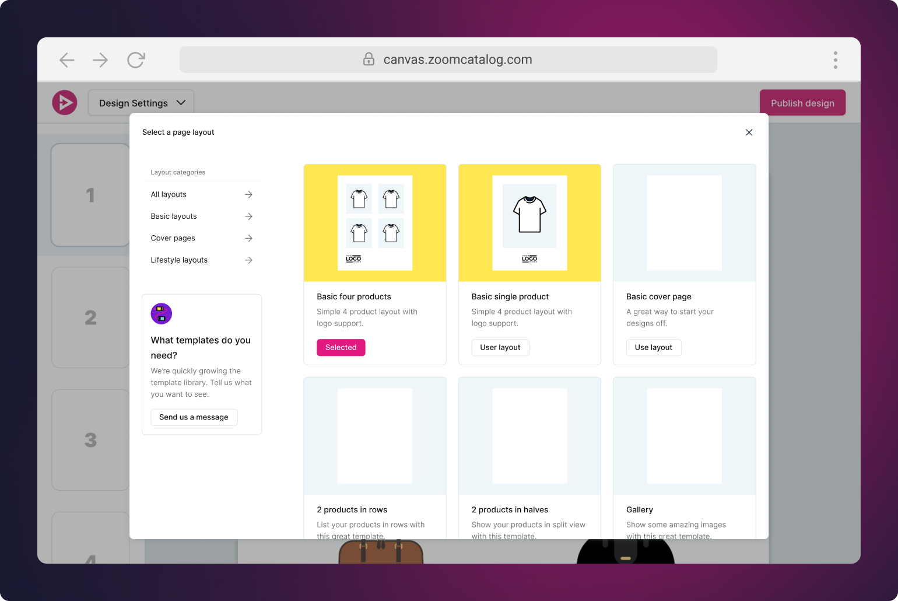The height and width of the screenshot is (601, 898).
Task: Open the Design Settings dropdown
Action: (141, 103)
